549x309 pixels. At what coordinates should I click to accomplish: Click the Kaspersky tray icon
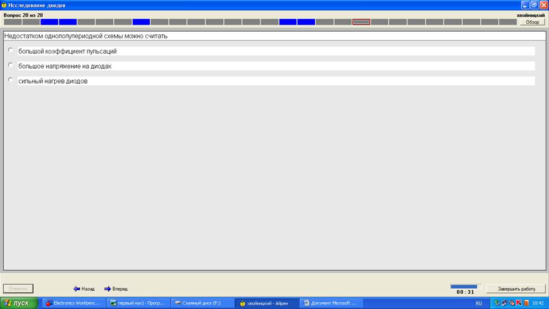pos(519,303)
